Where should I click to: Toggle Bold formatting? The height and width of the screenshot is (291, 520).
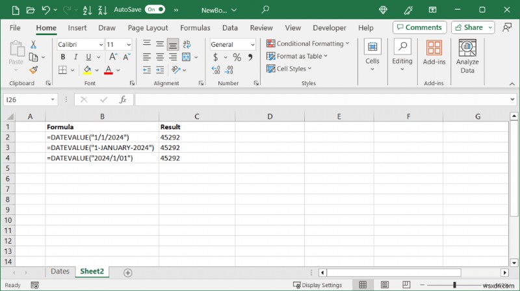tap(62, 57)
